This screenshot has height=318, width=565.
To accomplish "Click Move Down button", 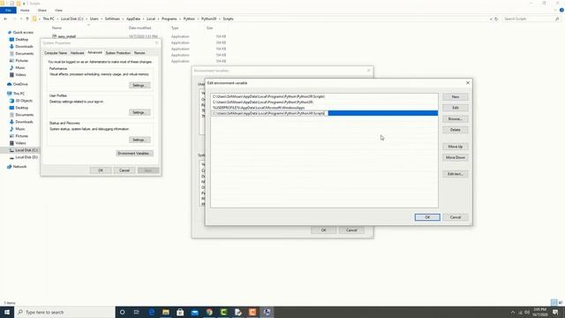I will 456,157.
